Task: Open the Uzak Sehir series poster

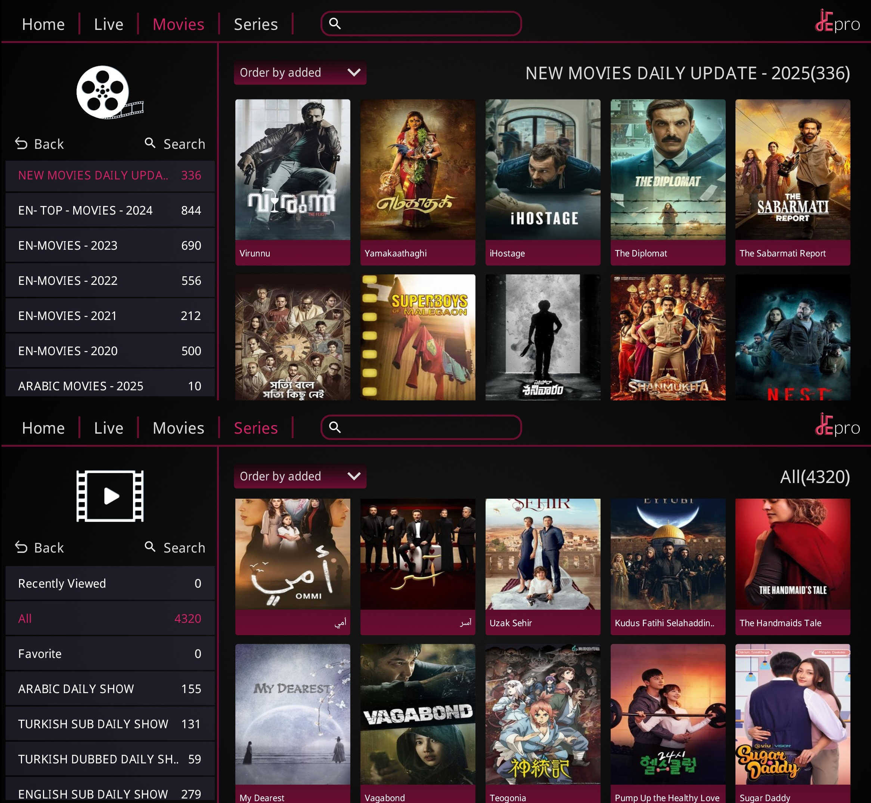Action: point(543,567)
